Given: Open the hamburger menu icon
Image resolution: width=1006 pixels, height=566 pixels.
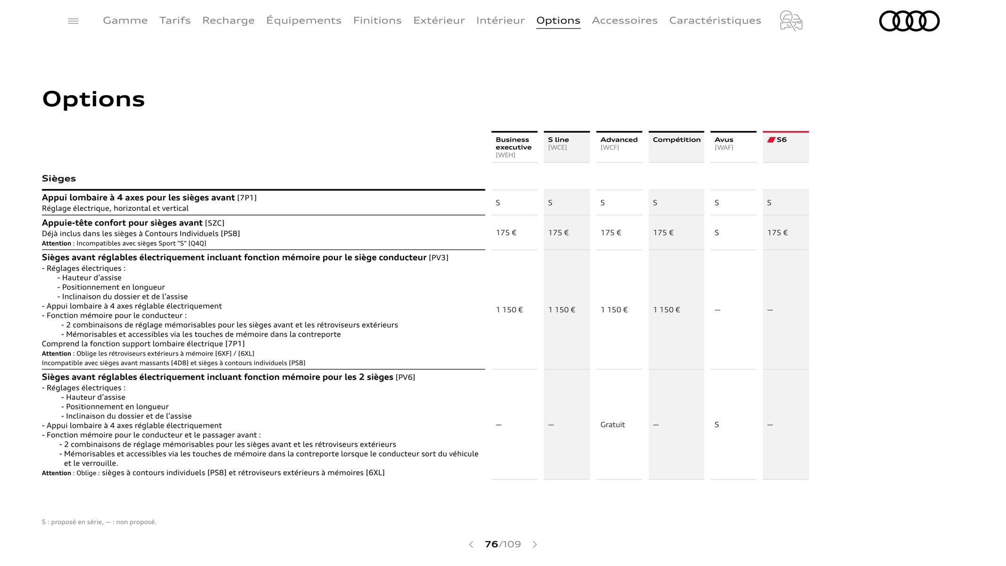Looking at the screenshot, I should 73,21.
